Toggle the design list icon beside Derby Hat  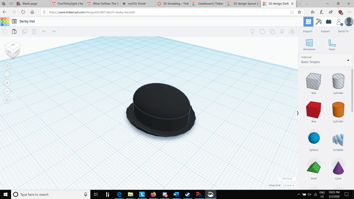[x=14, y=21]
